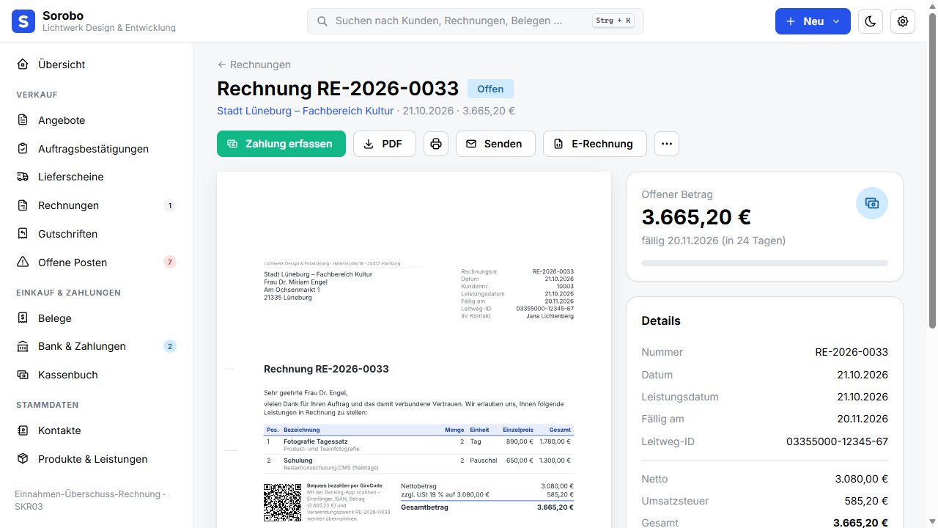Click the GiroCode QR code on invoice
938x528 pixels.
[282, 502]
